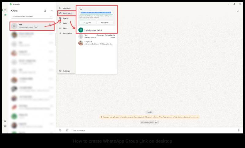Switch to the Files tab
This screenshot has height=148, width=245.
[x=67, y=23]
